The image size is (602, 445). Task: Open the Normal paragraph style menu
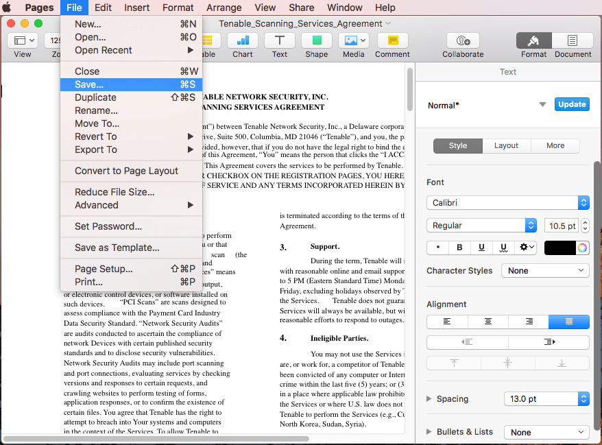(542, 105)
